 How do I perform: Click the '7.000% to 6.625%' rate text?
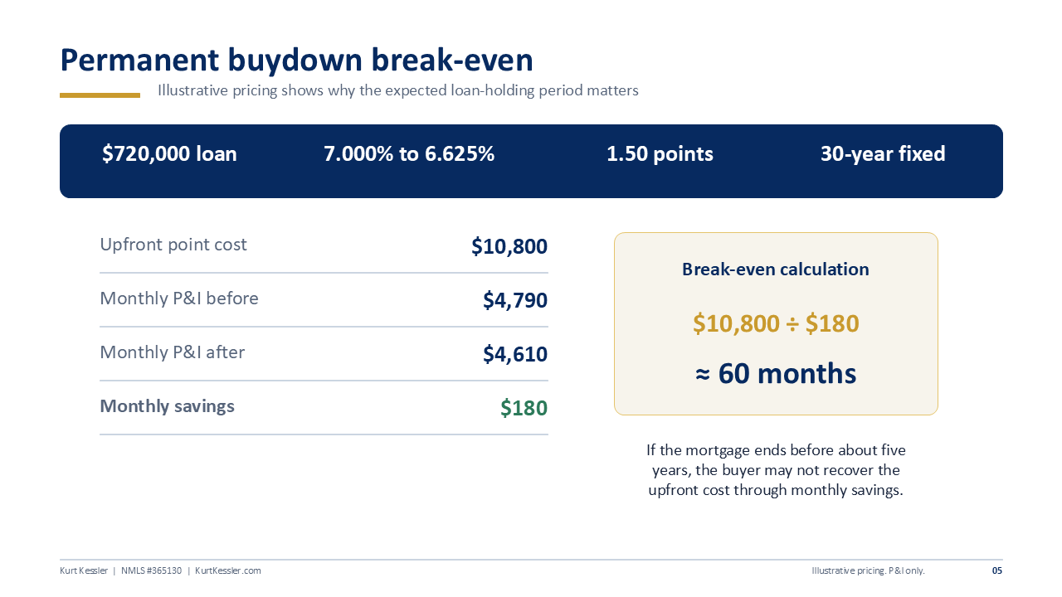point(409,154)
